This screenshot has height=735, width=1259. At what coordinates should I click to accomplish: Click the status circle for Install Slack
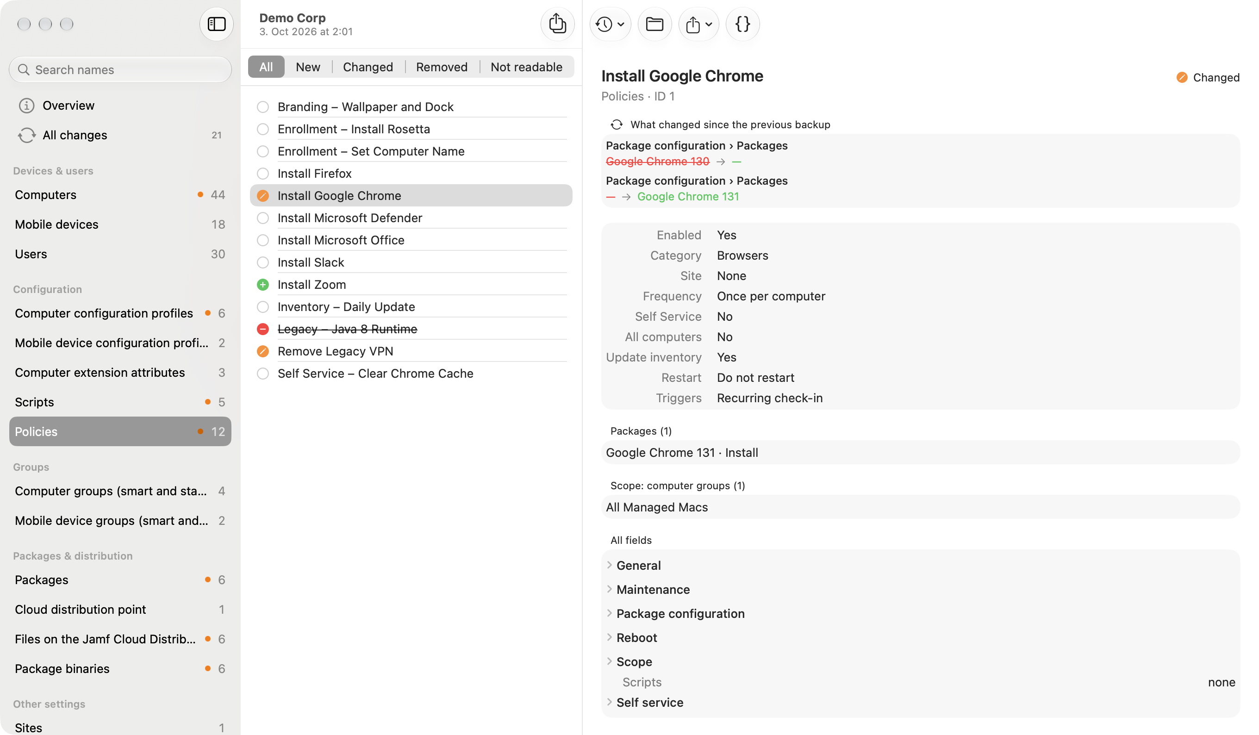tap(263, 262)
